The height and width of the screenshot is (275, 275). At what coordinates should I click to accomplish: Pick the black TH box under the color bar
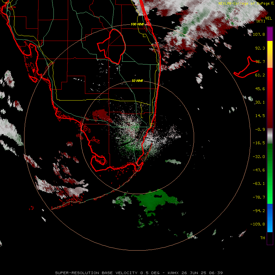coord(270,238)
